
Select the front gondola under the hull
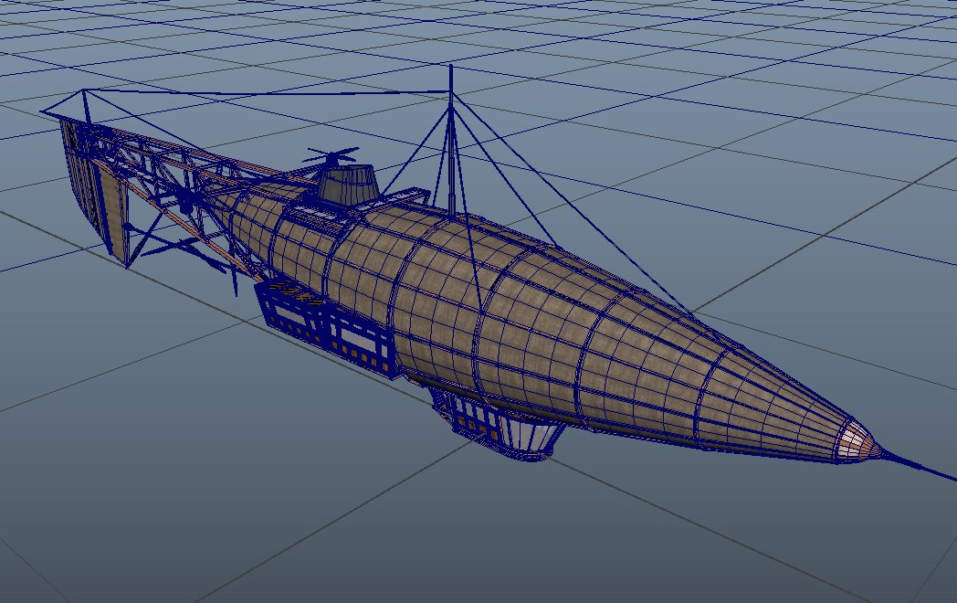[498, 425]
